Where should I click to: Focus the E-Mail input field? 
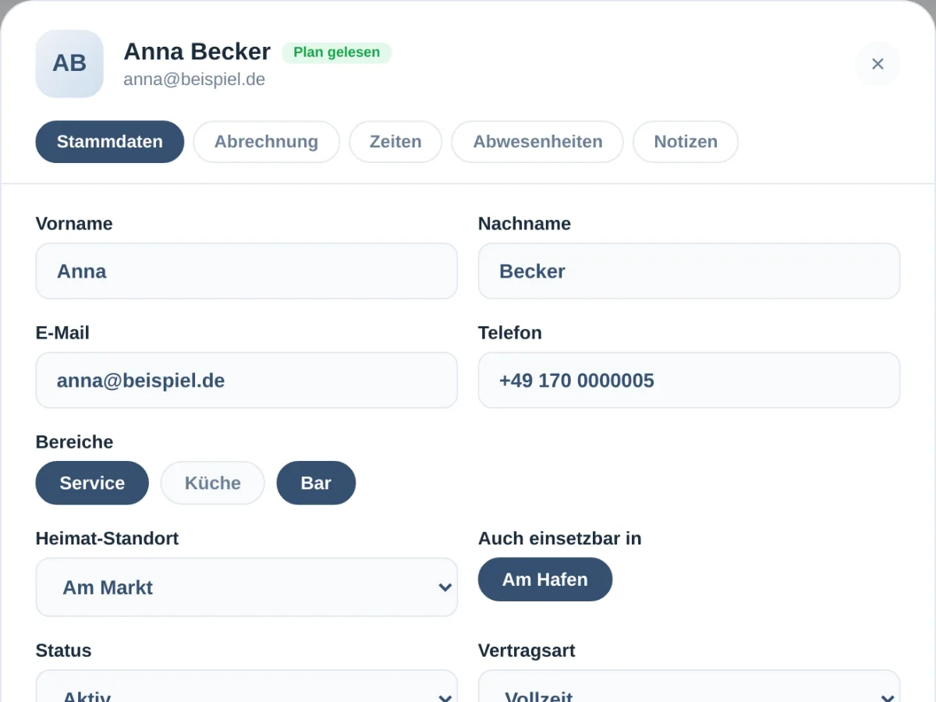(x=246, y=380)
